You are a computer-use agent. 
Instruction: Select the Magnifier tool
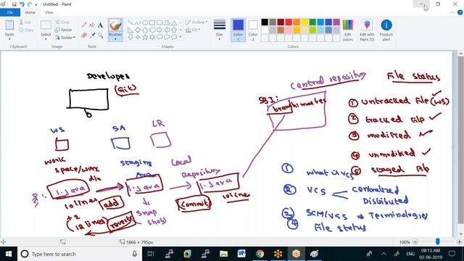[x=100, y=36]
